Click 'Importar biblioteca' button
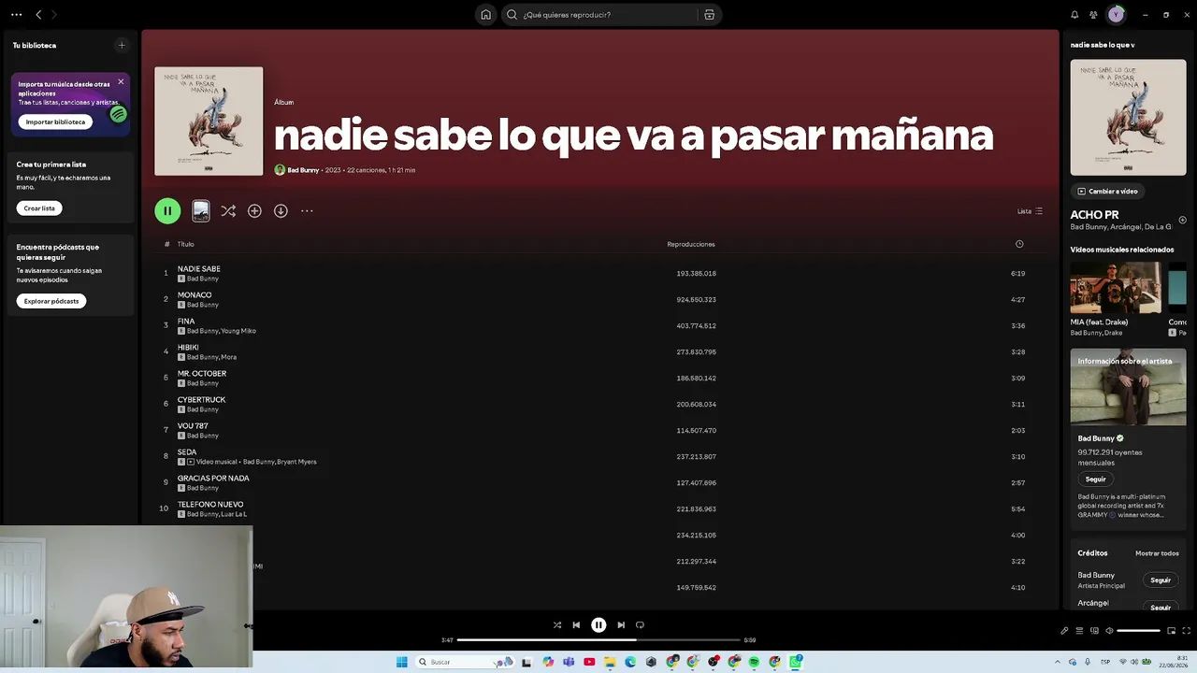Image resolution: width=1197 pixels, height=673 pixels. 55,122
